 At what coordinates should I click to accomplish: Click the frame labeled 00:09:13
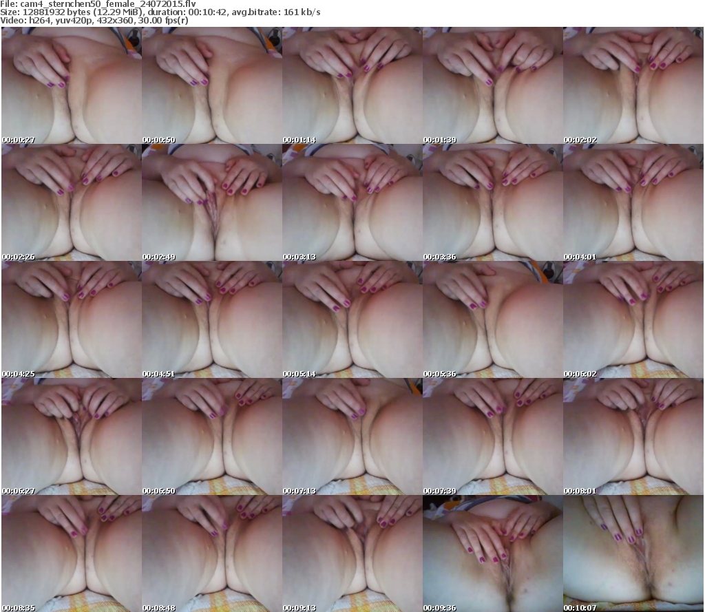(x=351, y=553)
